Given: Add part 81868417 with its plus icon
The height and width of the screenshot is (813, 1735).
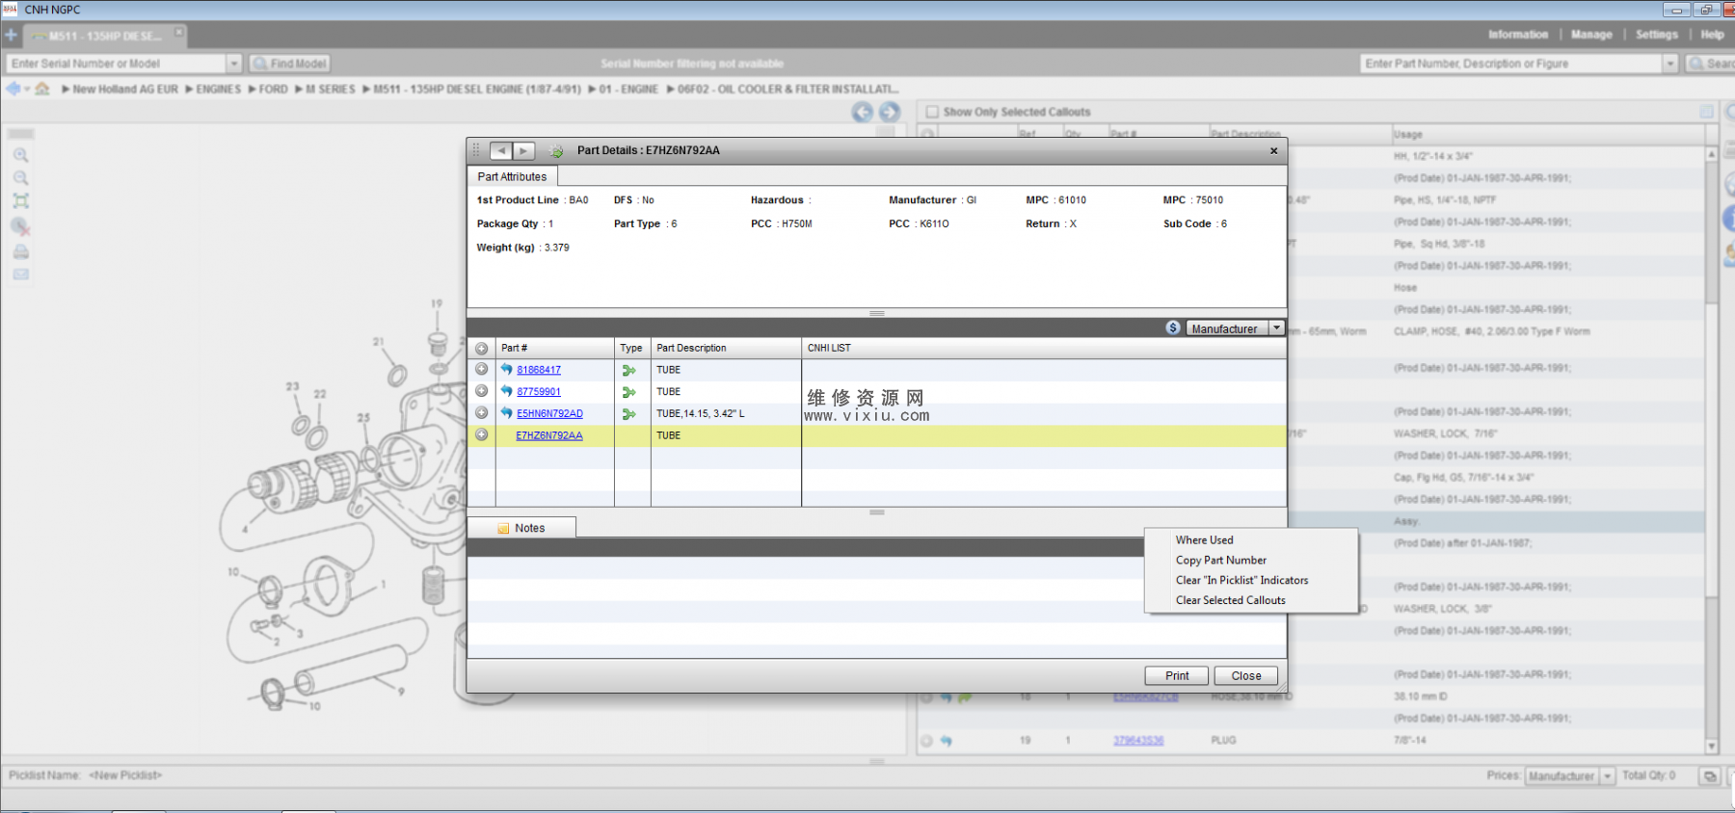Looking at the screenshot, I should [481, 369].
